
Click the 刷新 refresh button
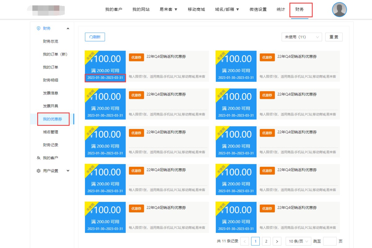coord(95,37)
